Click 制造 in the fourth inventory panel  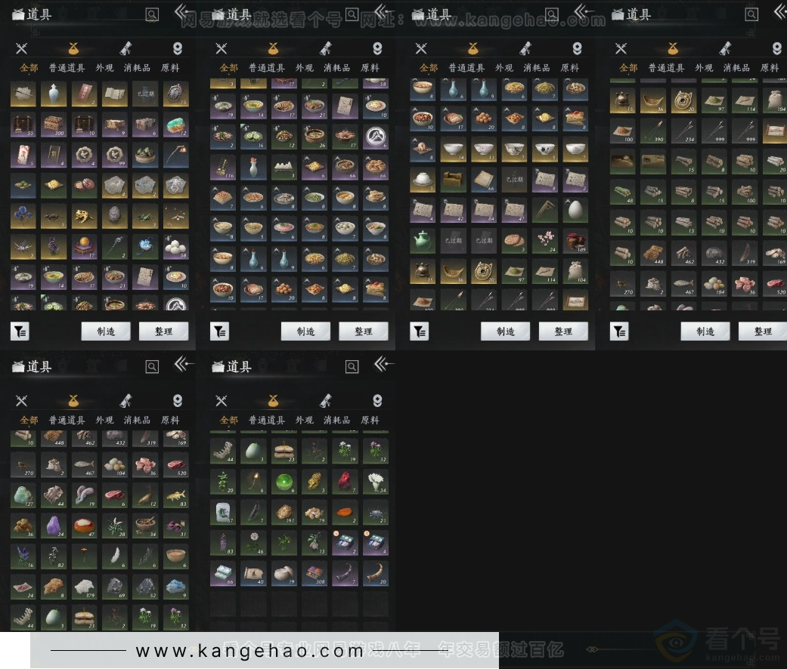point(705,331)
